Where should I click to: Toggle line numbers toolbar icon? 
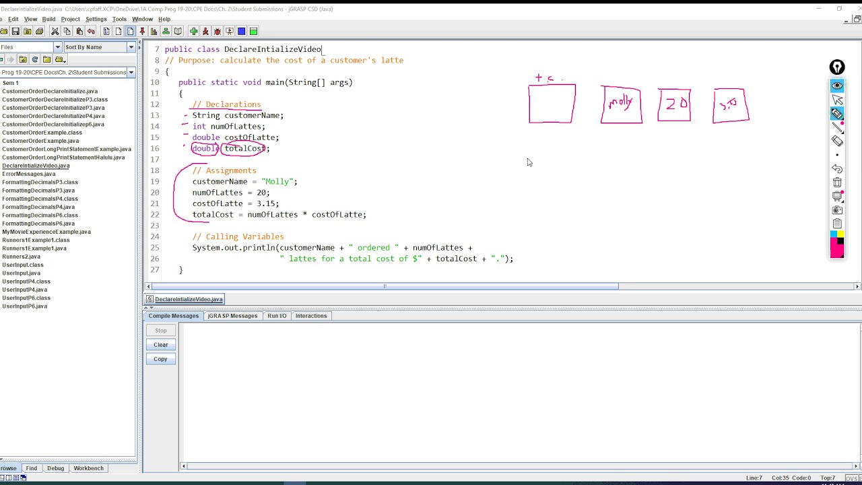coord(130,32)
